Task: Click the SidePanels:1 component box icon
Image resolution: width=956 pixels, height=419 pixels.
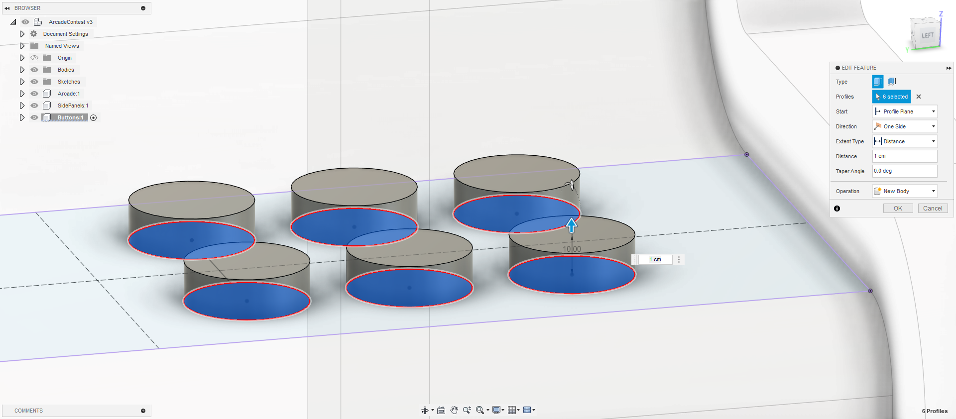Action: (47, 105)
